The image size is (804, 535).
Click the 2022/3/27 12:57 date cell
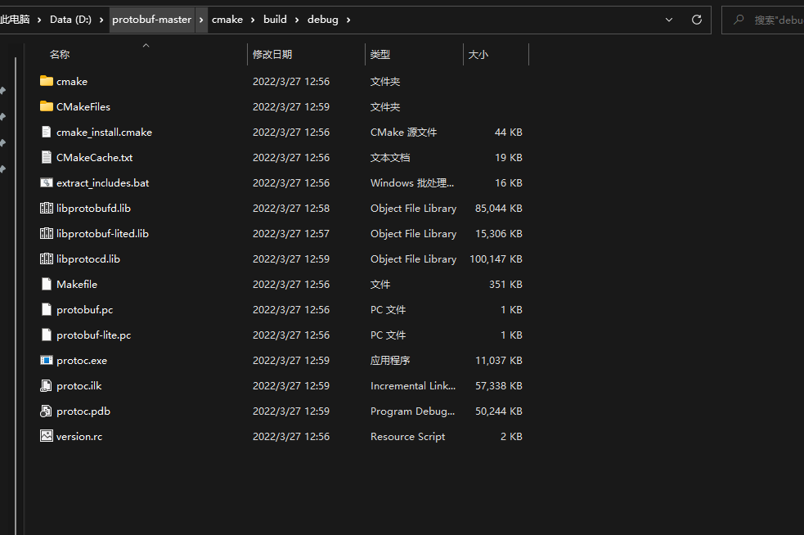(290, 233)
